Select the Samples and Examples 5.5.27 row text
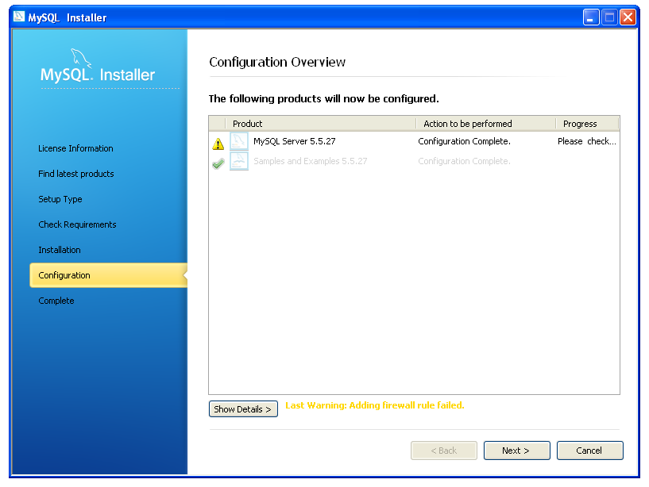The image size is (649, 487). pos(310,161)
